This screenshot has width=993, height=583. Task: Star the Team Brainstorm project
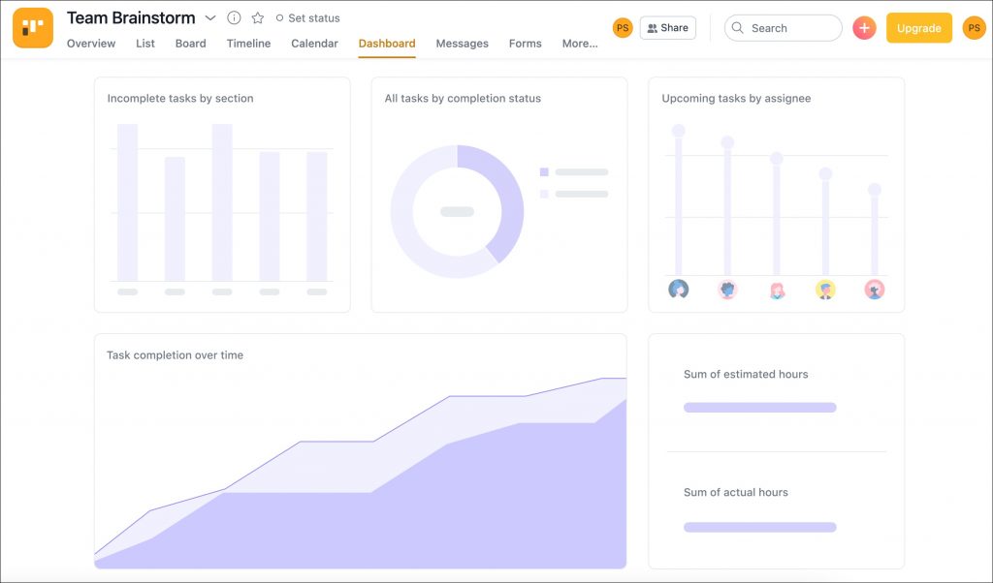coord(257,18)
